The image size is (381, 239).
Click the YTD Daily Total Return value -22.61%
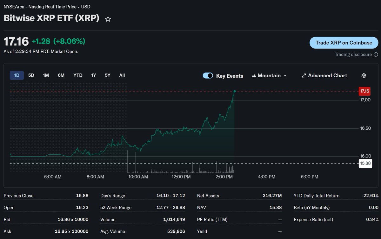(370, 196)
